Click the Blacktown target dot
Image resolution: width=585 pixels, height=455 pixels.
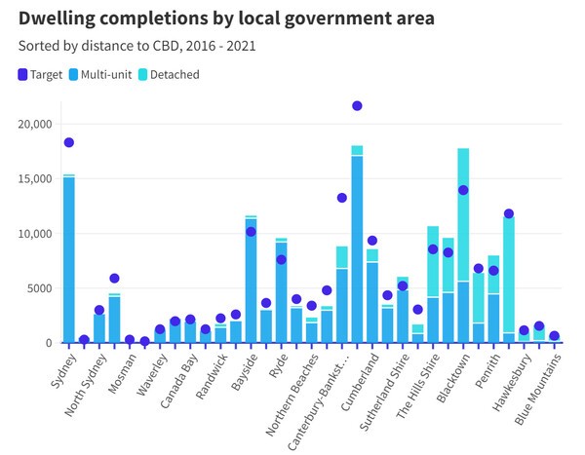(463, 190)
